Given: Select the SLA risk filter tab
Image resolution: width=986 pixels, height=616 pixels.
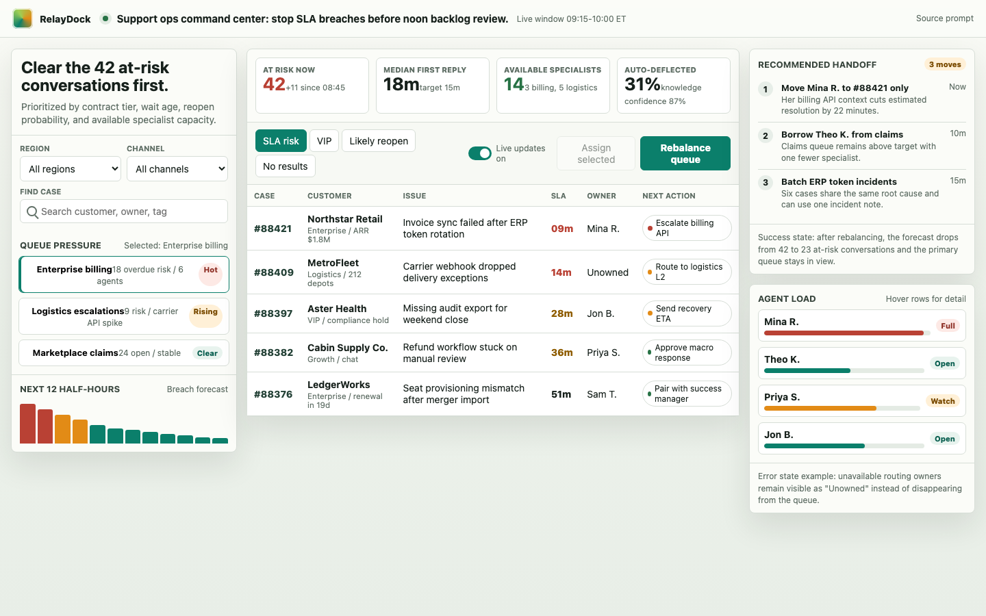Looking at the screenshot, I should (281, 141).
